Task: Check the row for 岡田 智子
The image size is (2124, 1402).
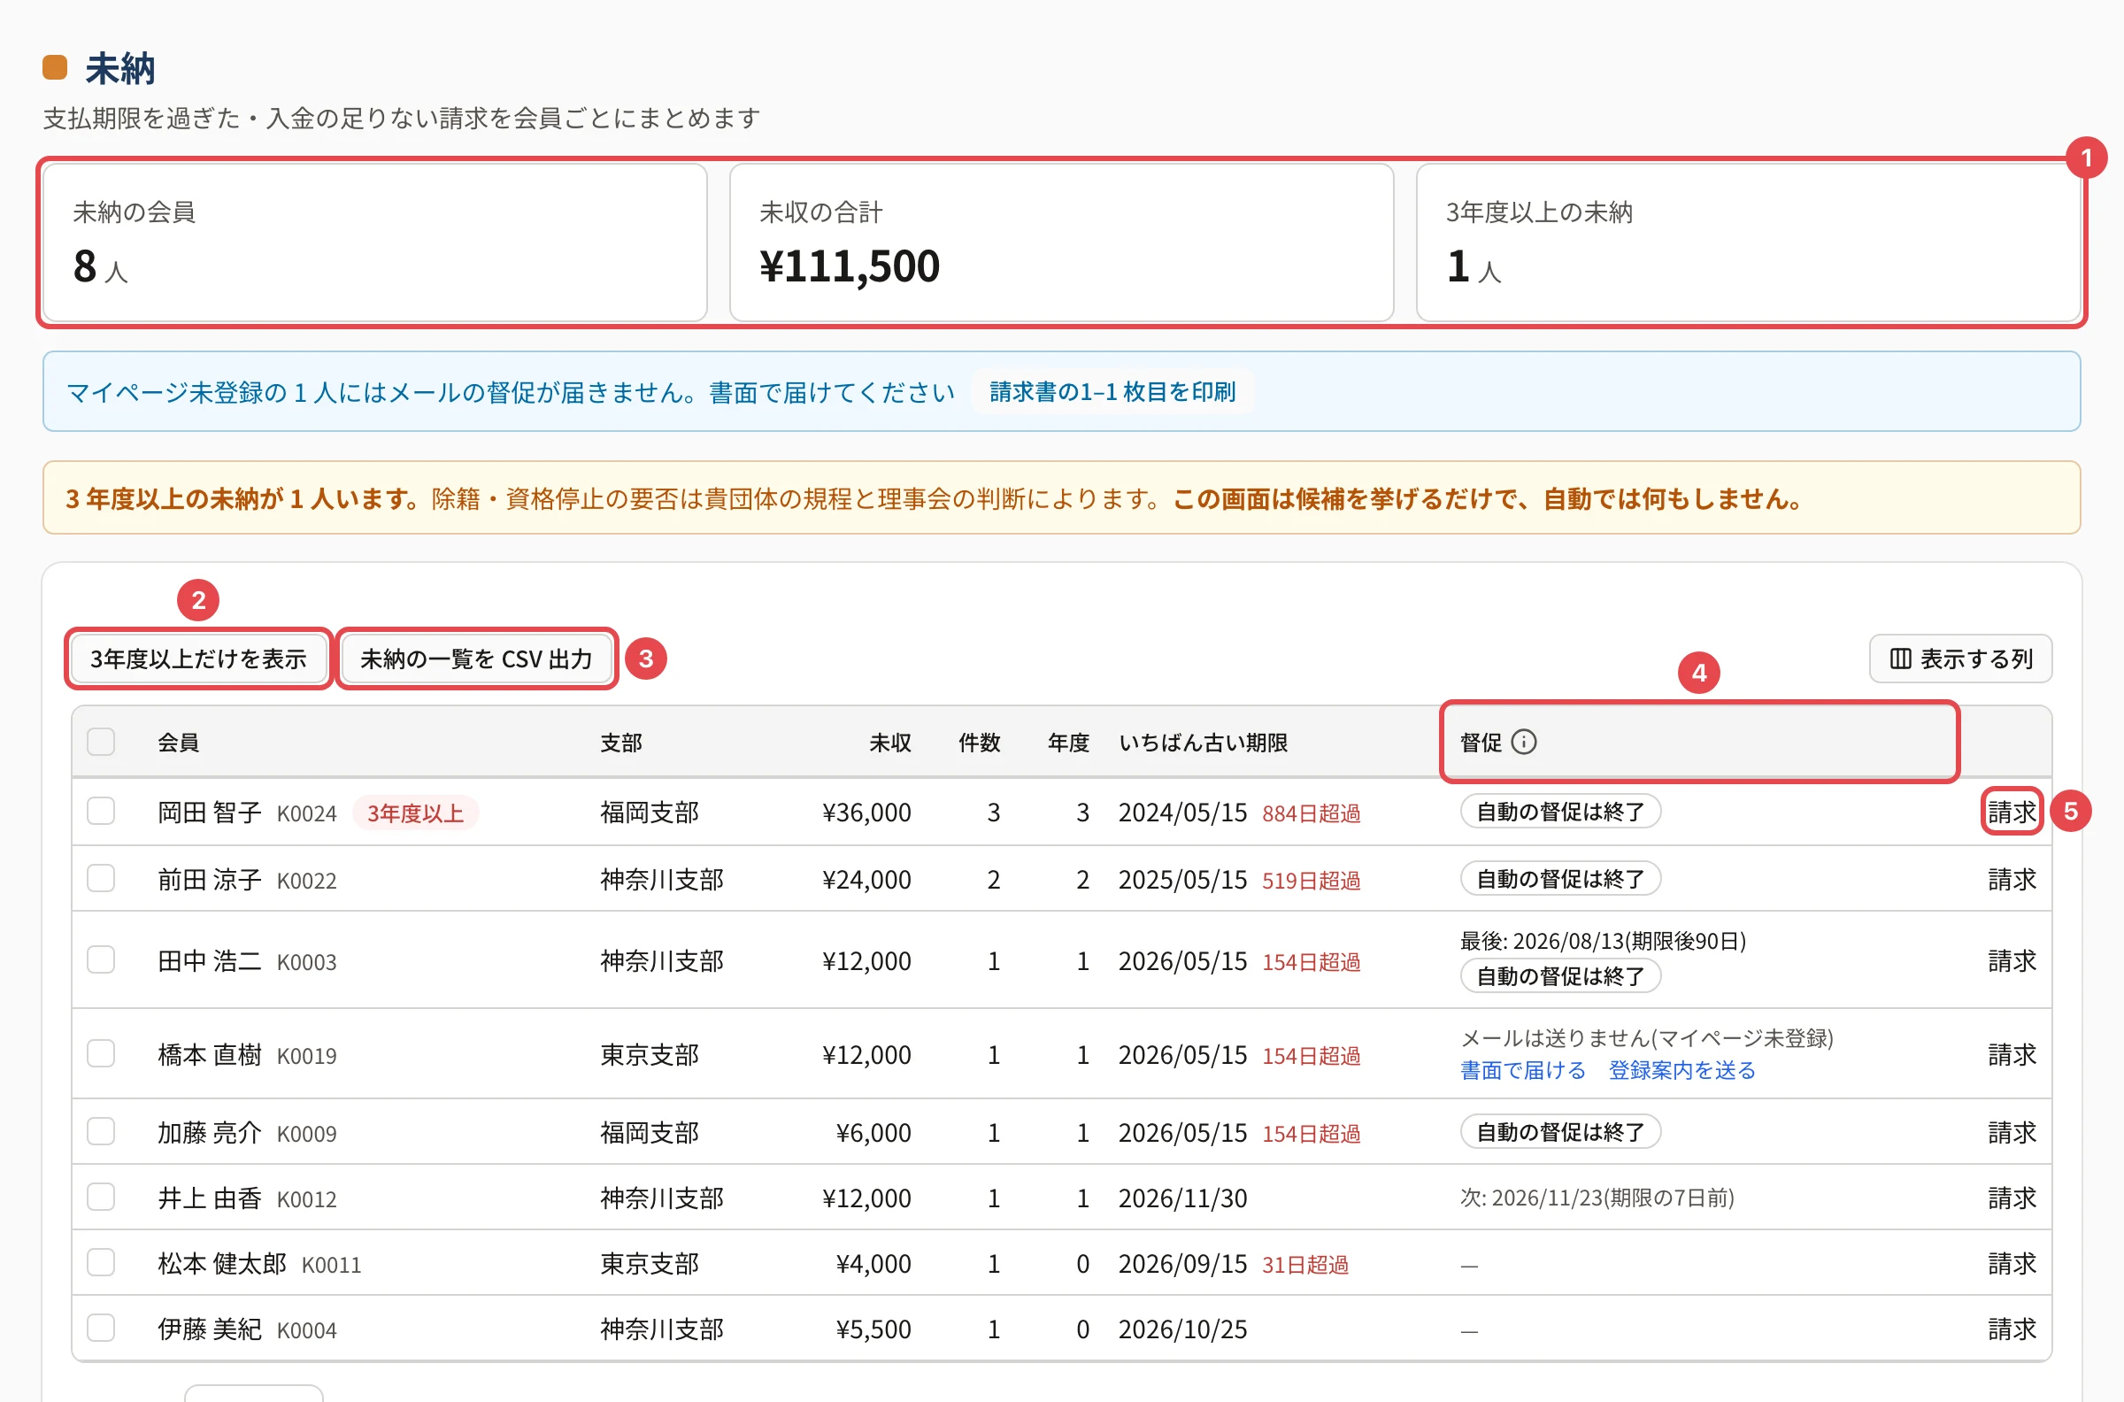Action: (x=101, y=812)
